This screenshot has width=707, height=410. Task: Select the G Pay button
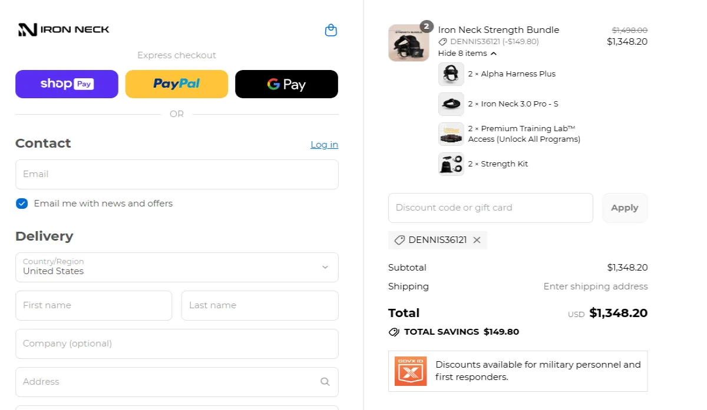point(286,84)
